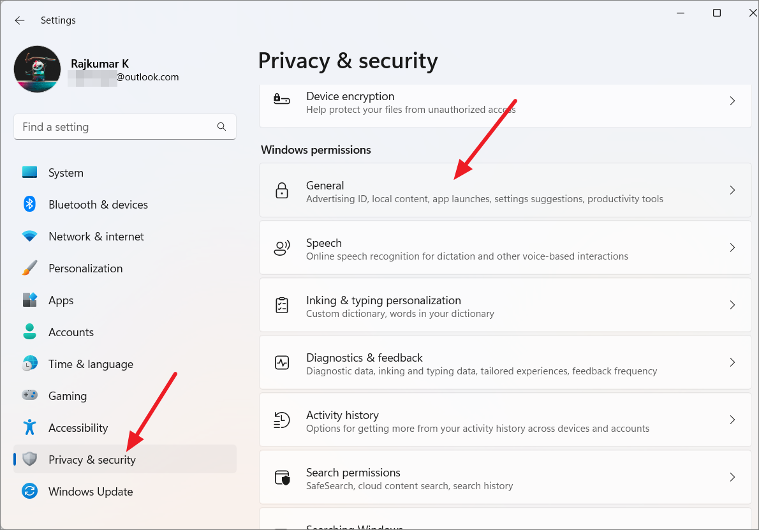Image resolution: width=759 pixels, height=530 pixels.
Task: Click the Gaming controller icon
Action: (x=29, y=395)
